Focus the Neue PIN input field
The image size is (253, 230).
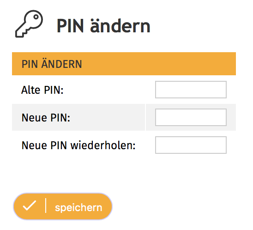click(x=191, y=117)
